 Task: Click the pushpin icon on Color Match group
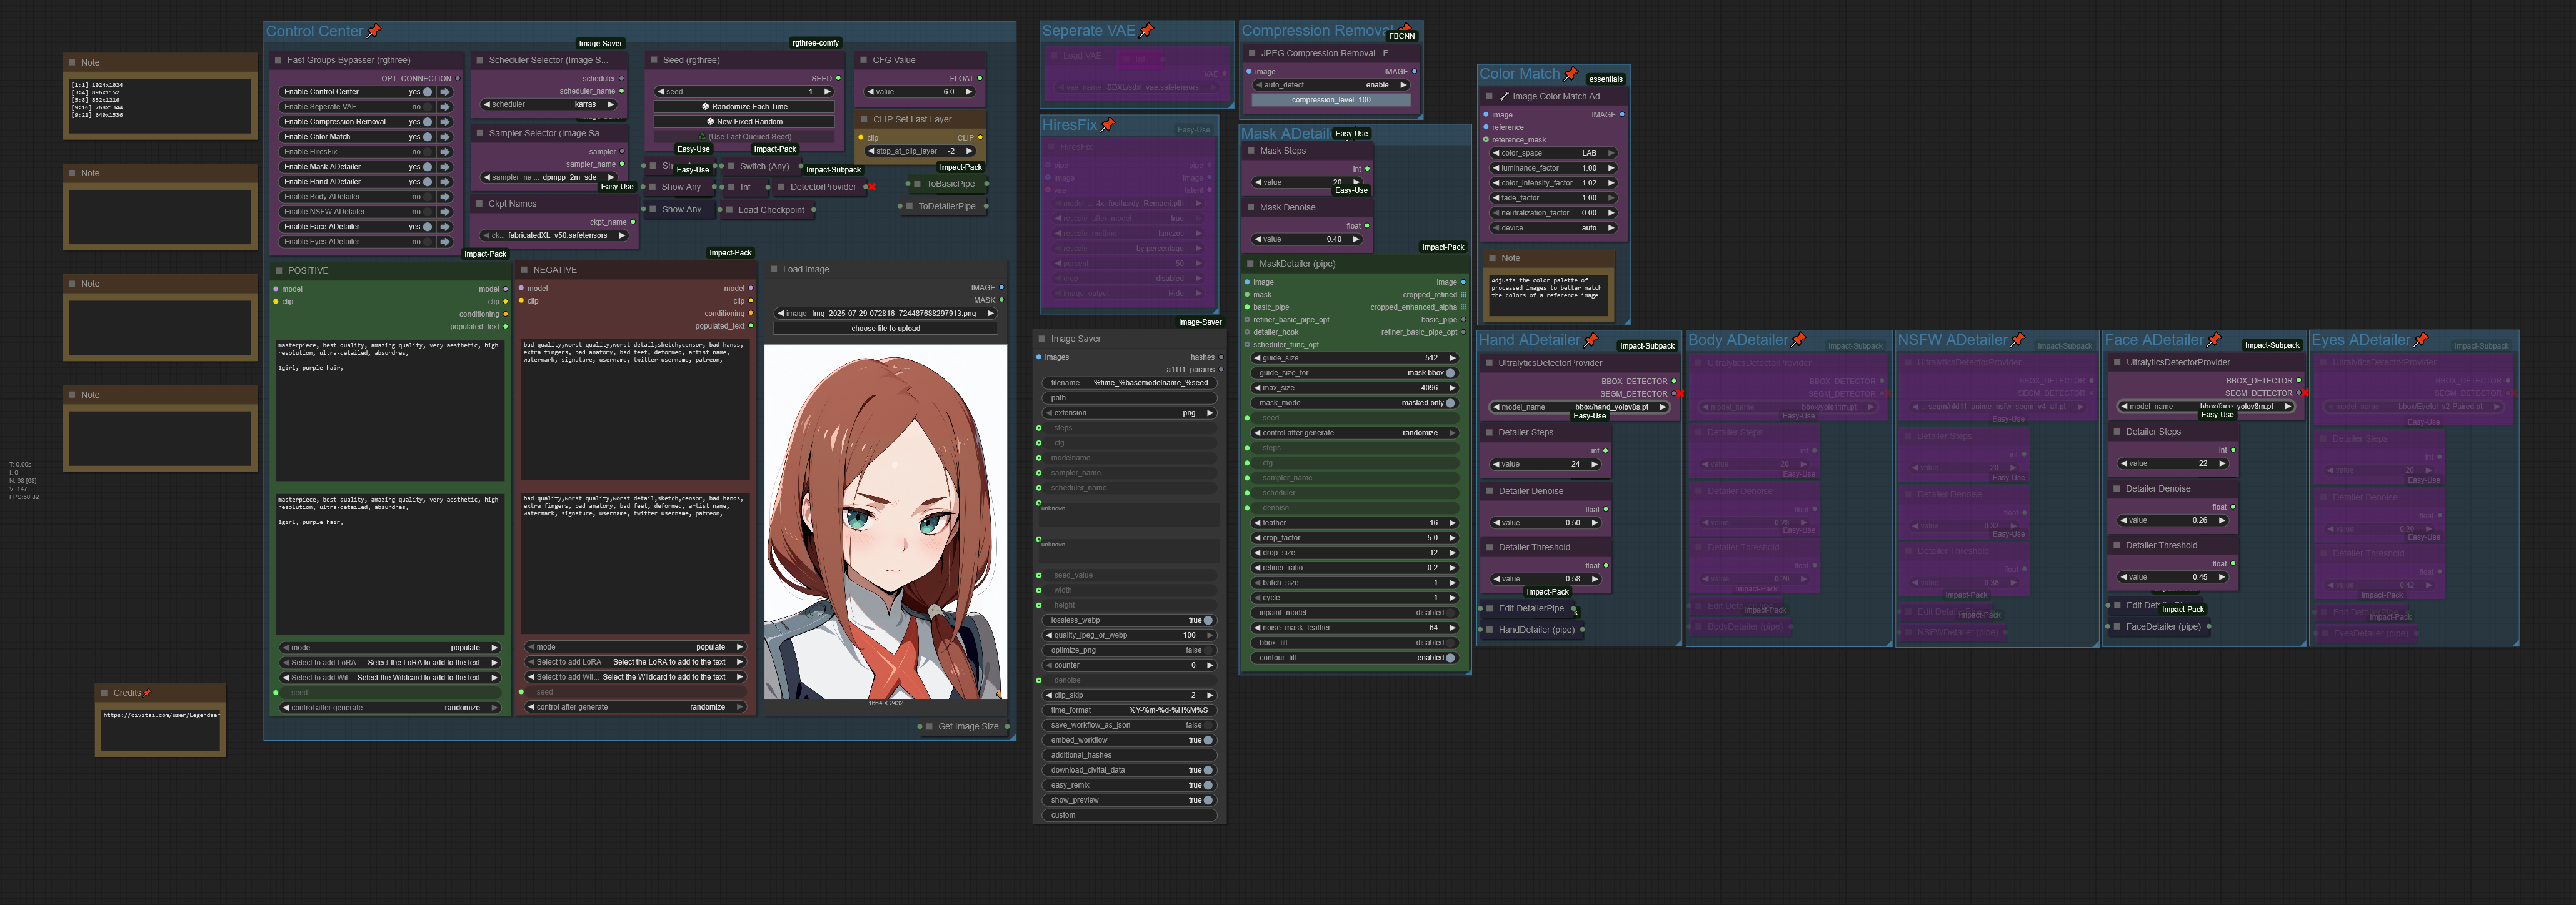coord(1570,74)
